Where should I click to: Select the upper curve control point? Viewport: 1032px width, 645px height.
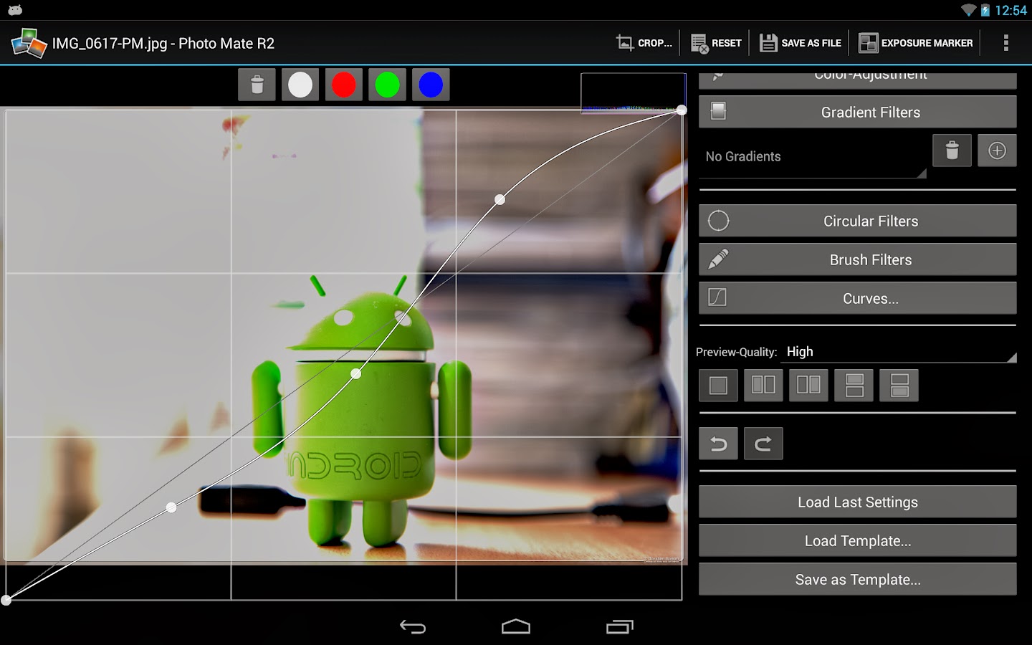(500, 199)
